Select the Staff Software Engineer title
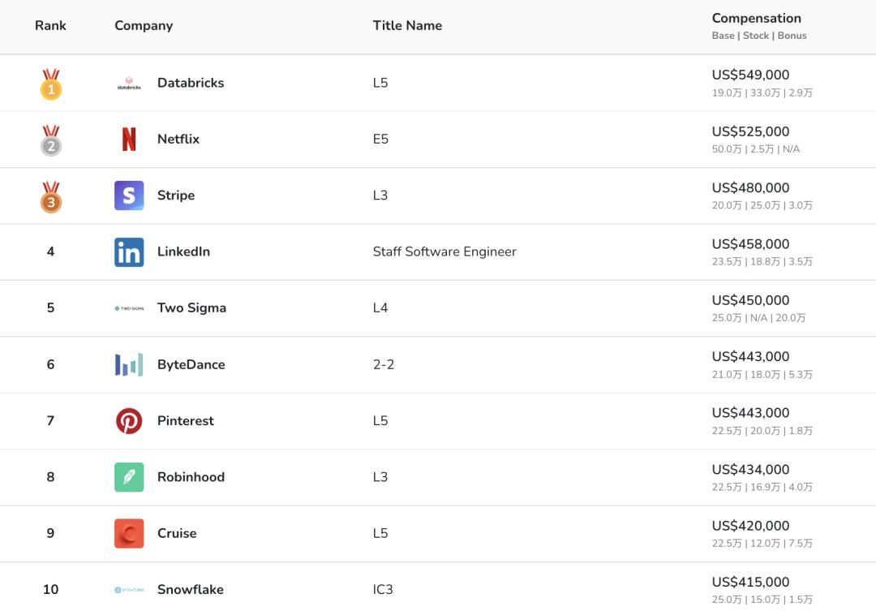This screenshot has height=615, width=876. [444, 252]
